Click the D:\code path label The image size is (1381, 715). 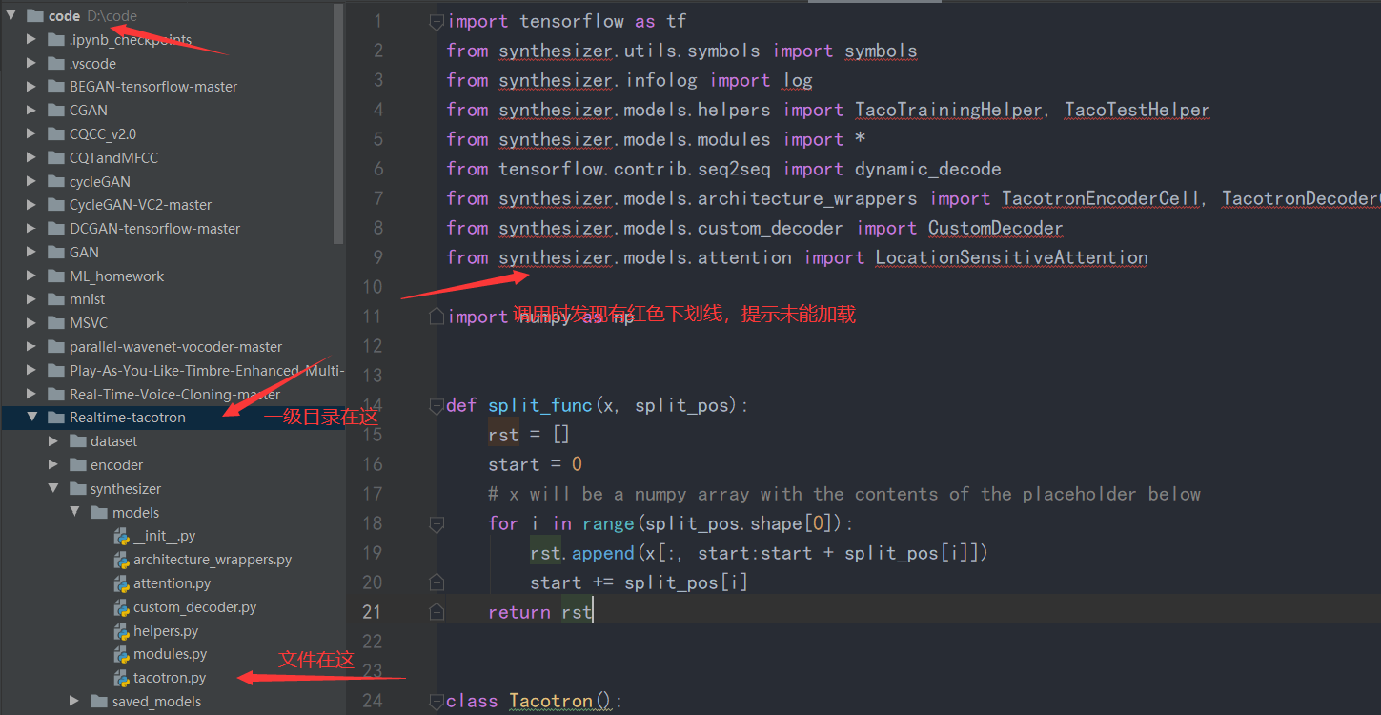click(x=112, y=15)
